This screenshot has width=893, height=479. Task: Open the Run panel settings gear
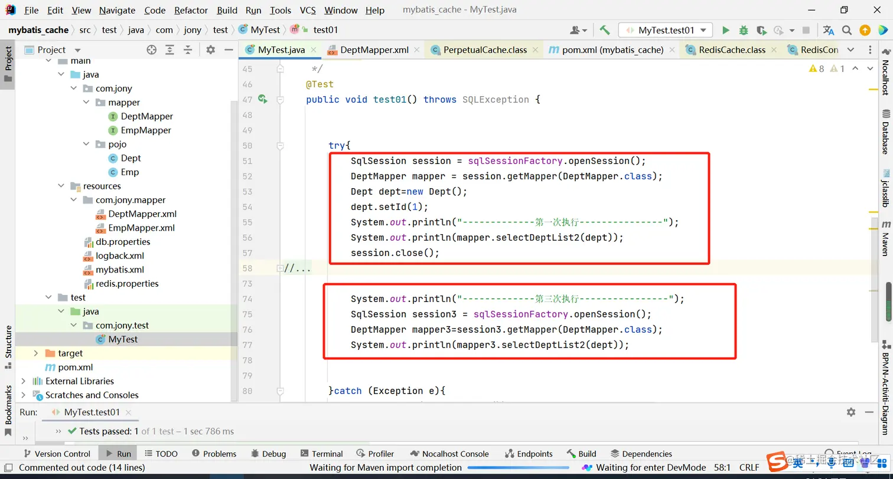(851, 412)
